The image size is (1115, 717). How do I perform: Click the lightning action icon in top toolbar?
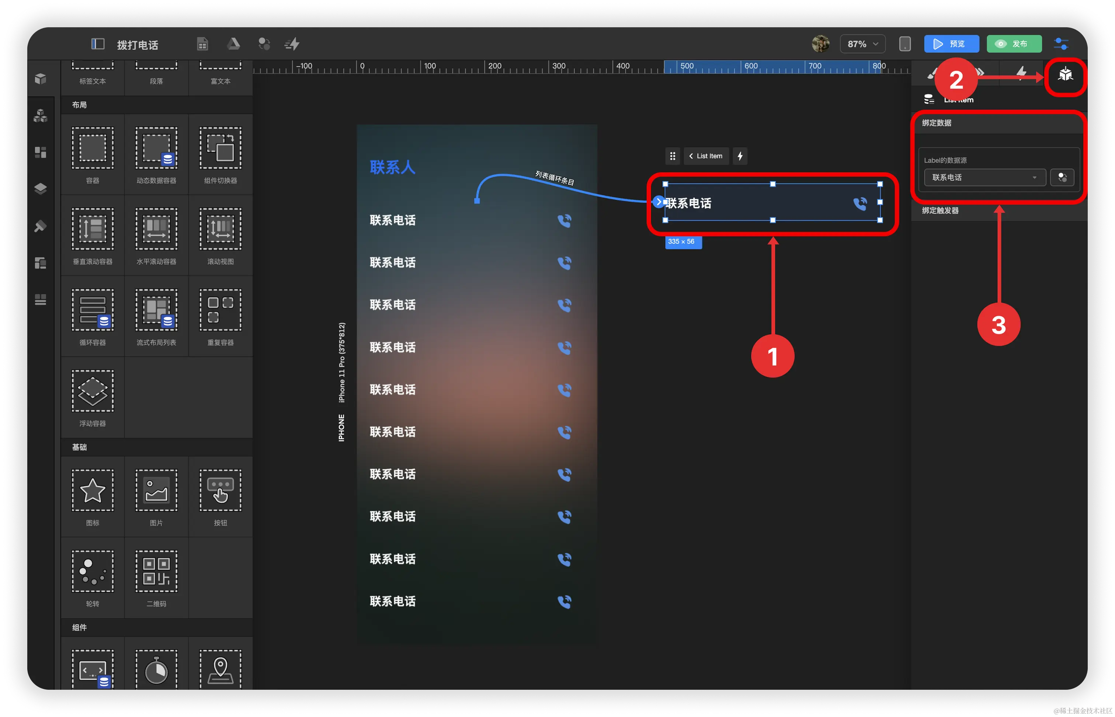click(292, 44)
